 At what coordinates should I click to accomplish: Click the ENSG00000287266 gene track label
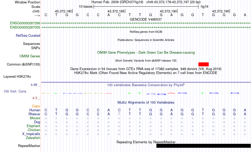pos(25,23)
